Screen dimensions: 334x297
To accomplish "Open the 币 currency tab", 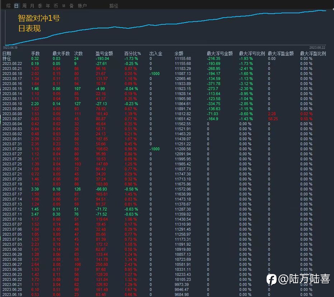I will click(x=56, y=6).
